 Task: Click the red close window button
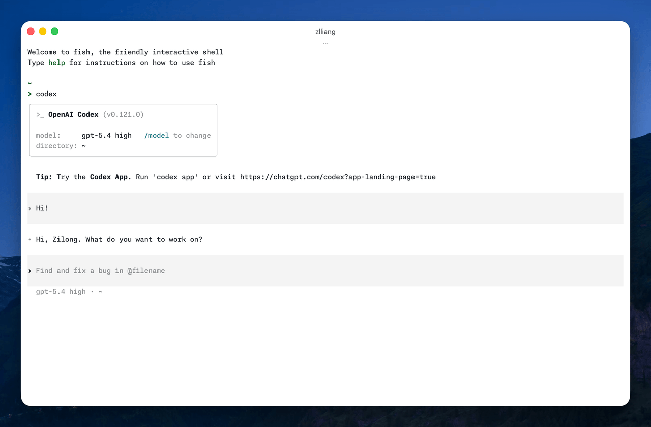31,32
